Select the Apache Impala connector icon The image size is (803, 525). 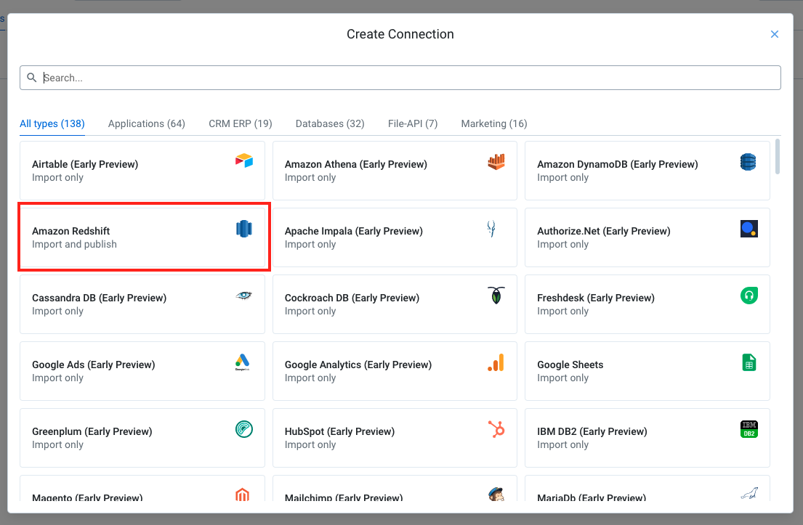tap(491, 228)
